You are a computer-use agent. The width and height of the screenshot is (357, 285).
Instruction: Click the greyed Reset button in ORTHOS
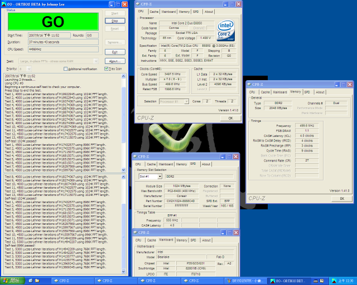tap(115, 28)
